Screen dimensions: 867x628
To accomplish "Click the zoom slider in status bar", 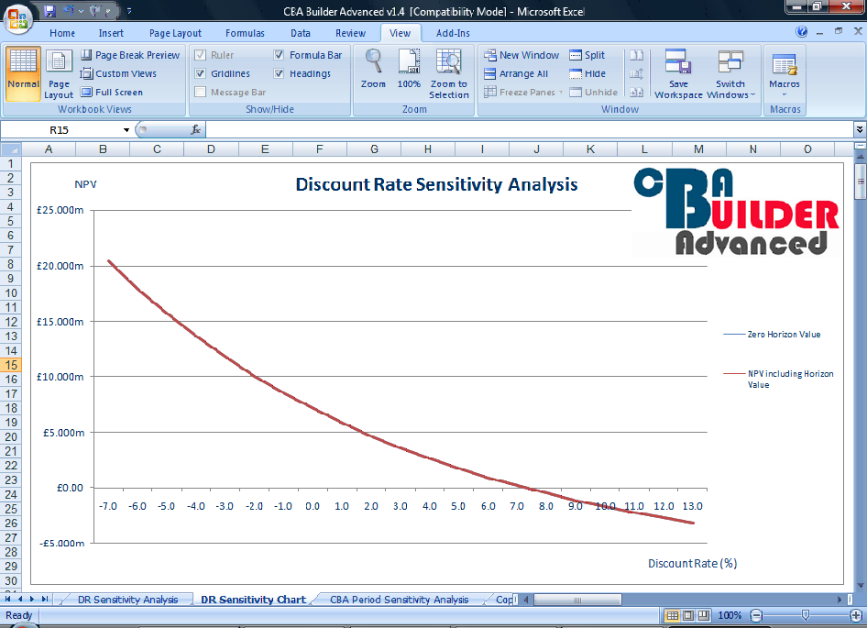I will 805,615.
